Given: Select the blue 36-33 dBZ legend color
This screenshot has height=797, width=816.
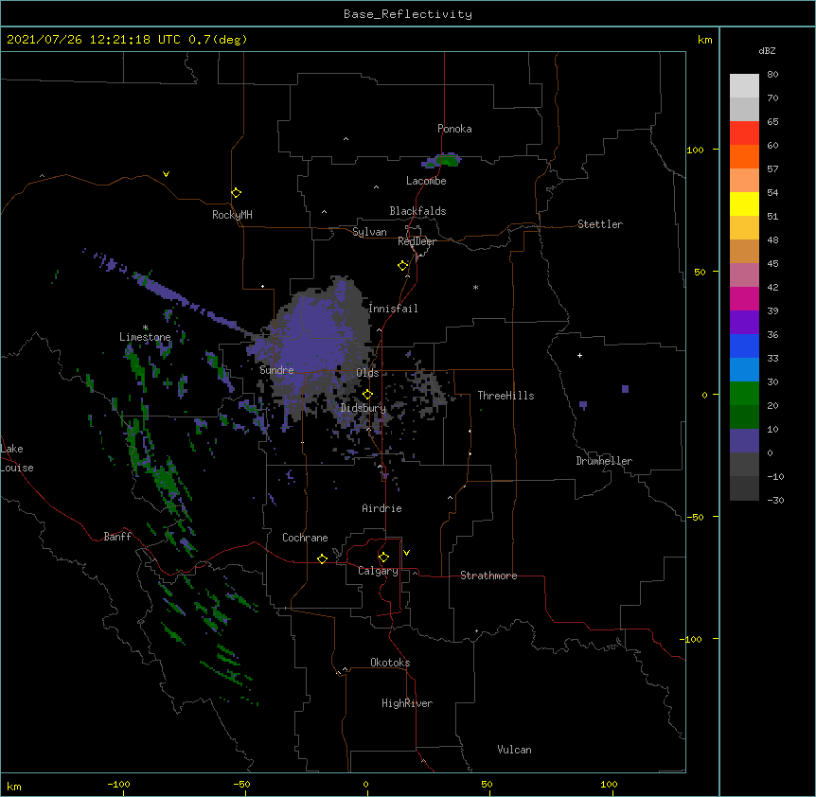Looking at the screenshot, I should coord(744,345).
